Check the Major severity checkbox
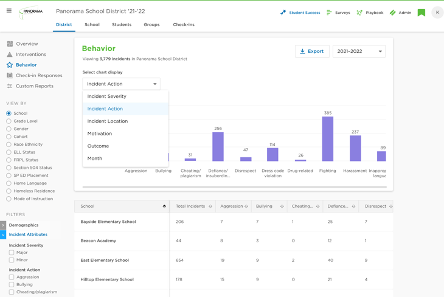444x297 pixels. point(12,252)
